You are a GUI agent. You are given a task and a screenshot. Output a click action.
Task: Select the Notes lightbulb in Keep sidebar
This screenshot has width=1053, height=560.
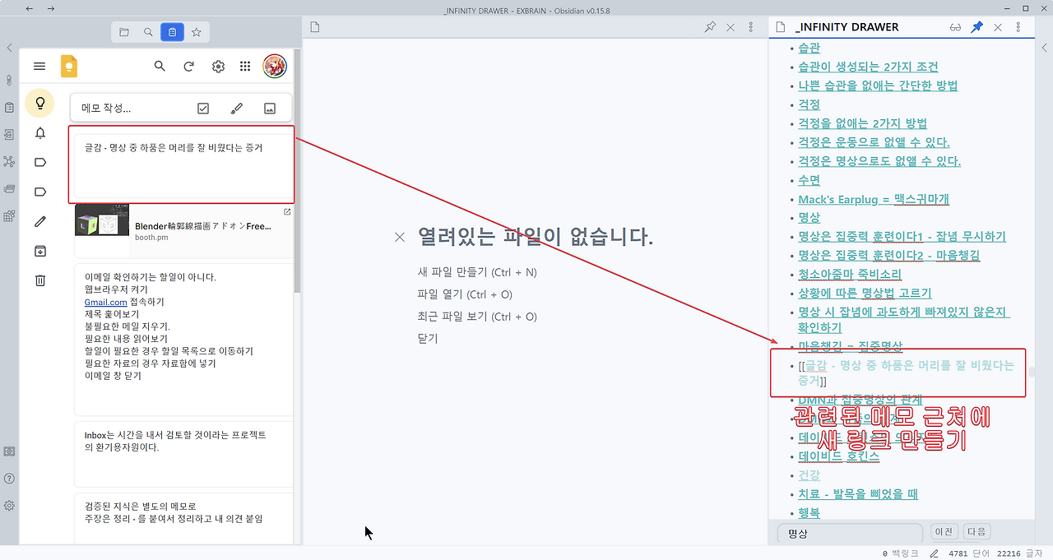click(39, 104)
